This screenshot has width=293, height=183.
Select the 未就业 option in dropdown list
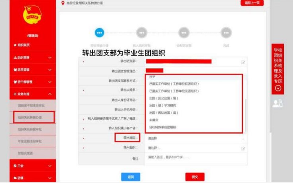154,120
